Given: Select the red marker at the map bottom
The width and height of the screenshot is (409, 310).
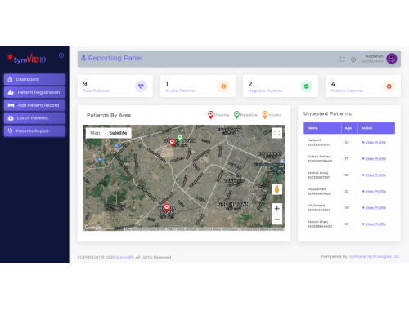Looking at the screenshot, I should click(166, 208).
